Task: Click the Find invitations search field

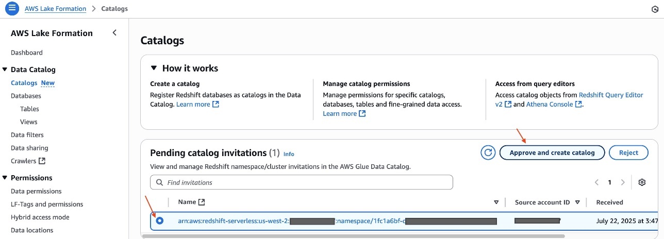Action: [x=302, y=182]
